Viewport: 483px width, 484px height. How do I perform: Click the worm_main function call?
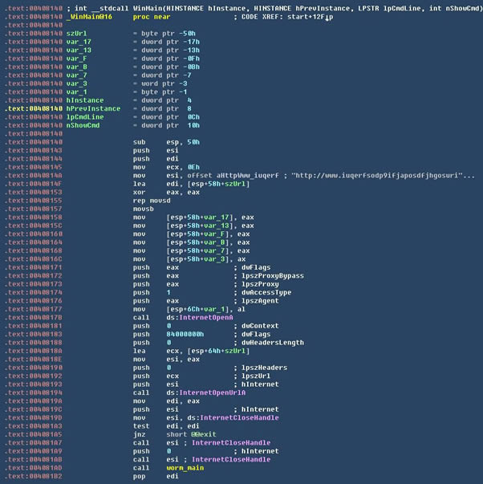pos(186,466)
